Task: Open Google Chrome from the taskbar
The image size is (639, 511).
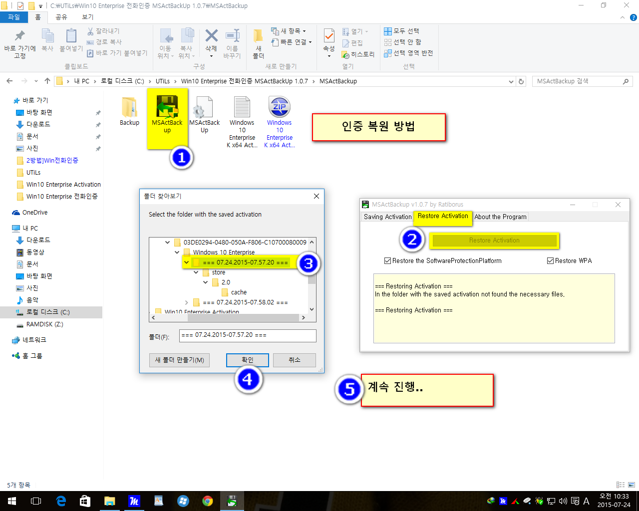Action: (208, 501)
